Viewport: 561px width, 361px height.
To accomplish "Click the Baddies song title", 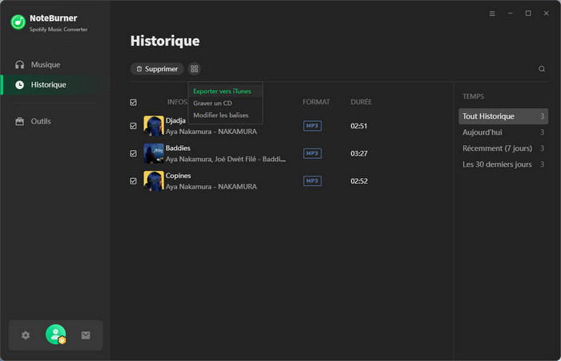I will click(178, 148).
